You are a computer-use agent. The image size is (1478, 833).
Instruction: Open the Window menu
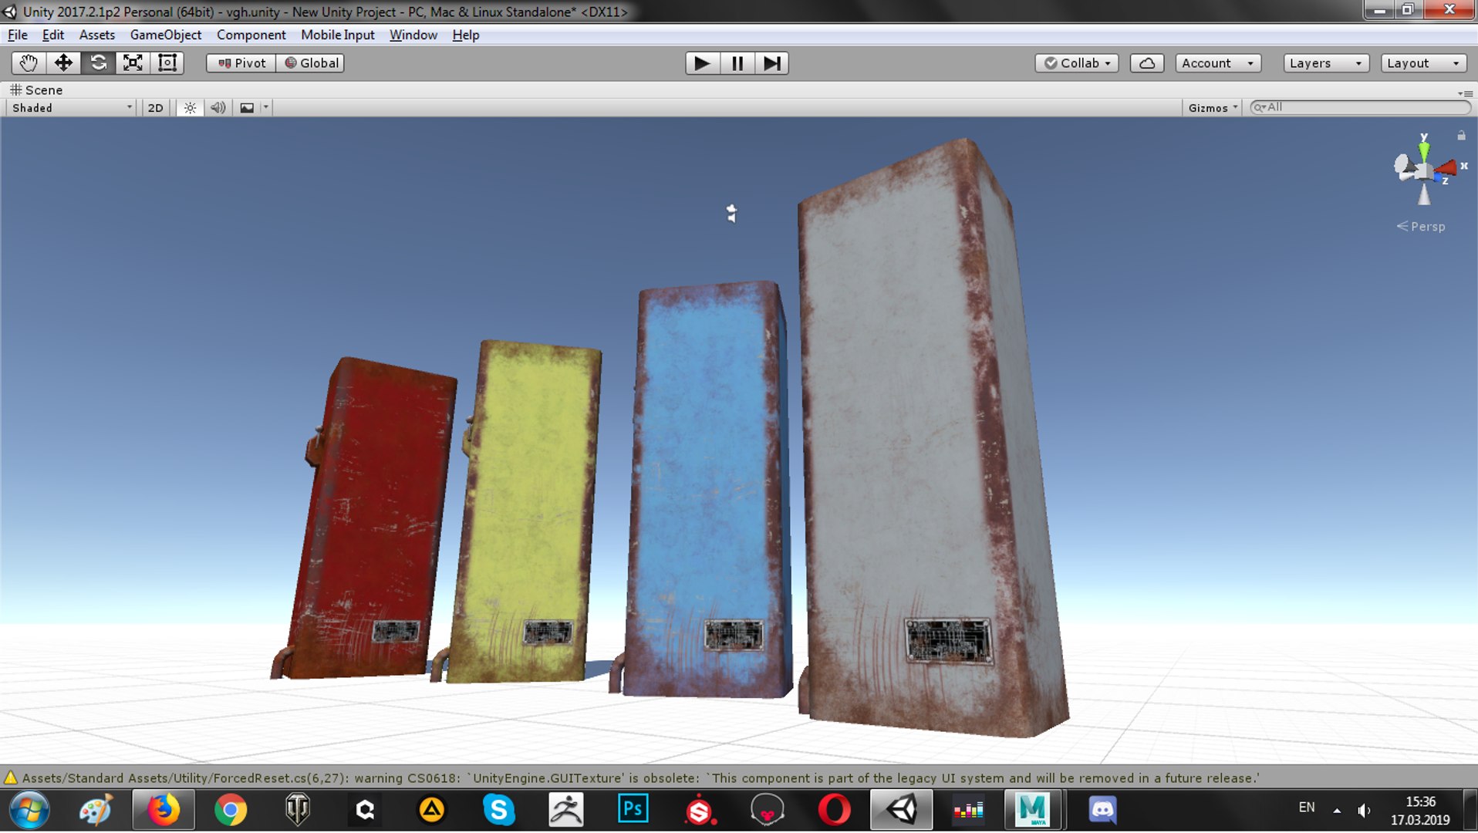click(413, 35)
